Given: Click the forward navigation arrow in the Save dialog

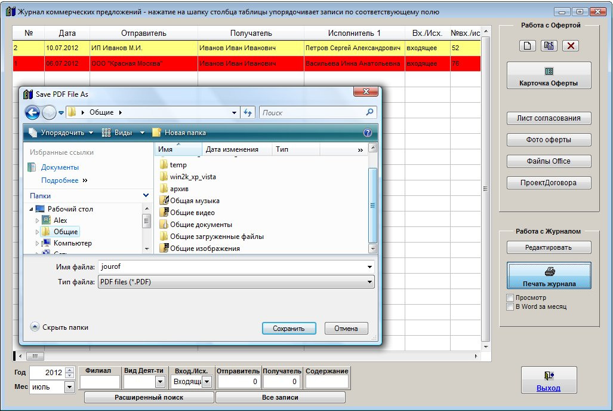Looking at the screenshot, I should click(x=49, y=113).
